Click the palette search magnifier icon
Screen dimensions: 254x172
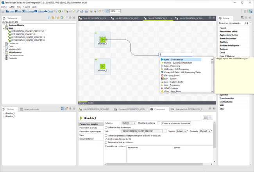[x=247, y=23]
